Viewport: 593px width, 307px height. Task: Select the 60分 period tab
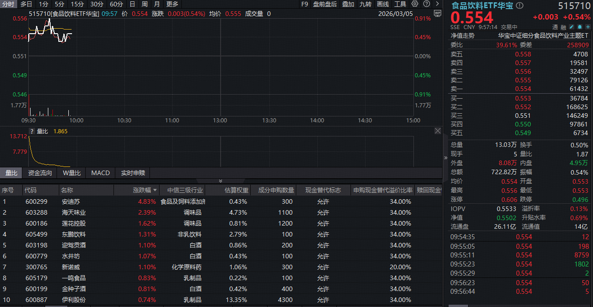coord(116,4)
